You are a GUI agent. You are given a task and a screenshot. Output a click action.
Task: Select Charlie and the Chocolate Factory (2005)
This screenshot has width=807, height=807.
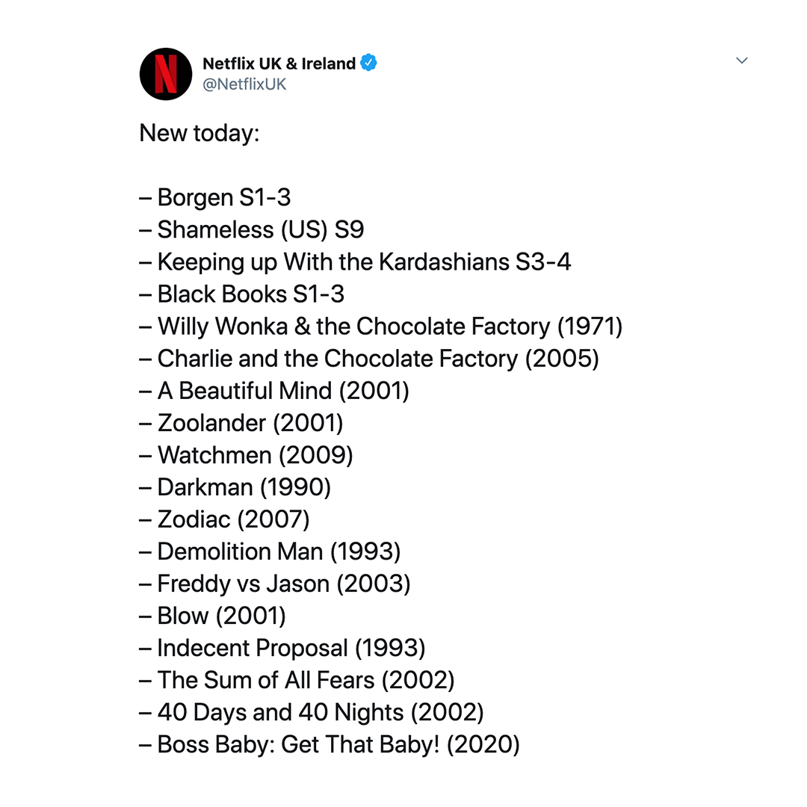[369, 359]
